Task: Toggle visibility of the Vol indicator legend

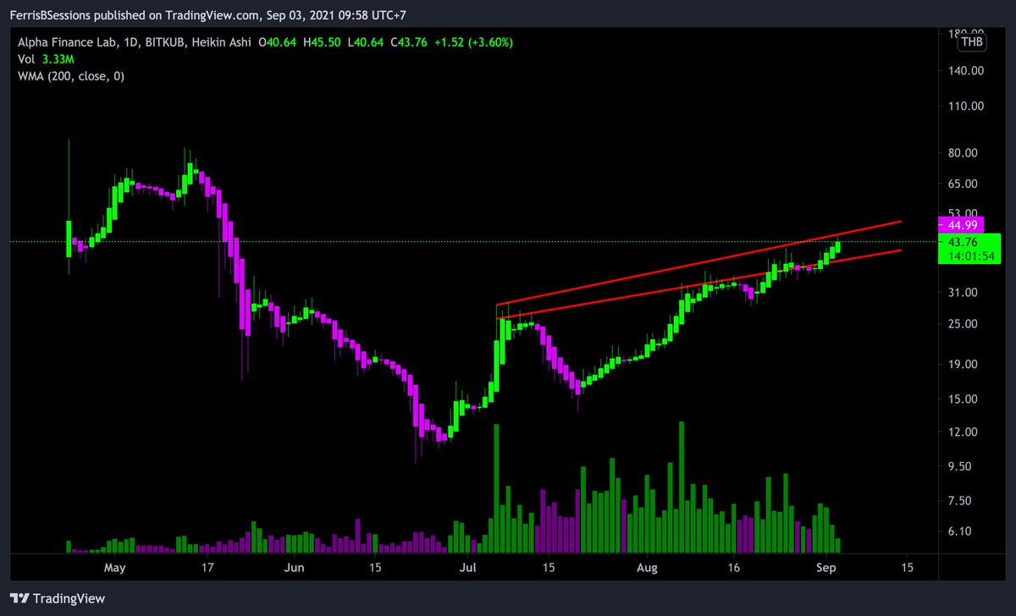Action: click(25, 58)
